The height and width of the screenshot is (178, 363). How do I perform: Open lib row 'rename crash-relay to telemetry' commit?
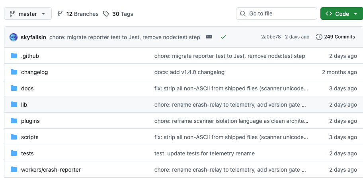pyautogui.click(x=230, y=105)
